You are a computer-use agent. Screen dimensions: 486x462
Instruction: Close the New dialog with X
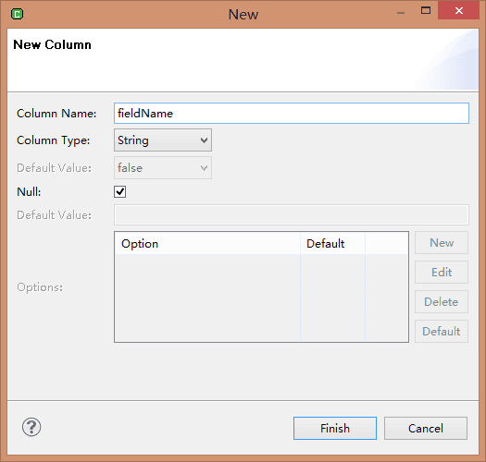[x=459, y=11]
